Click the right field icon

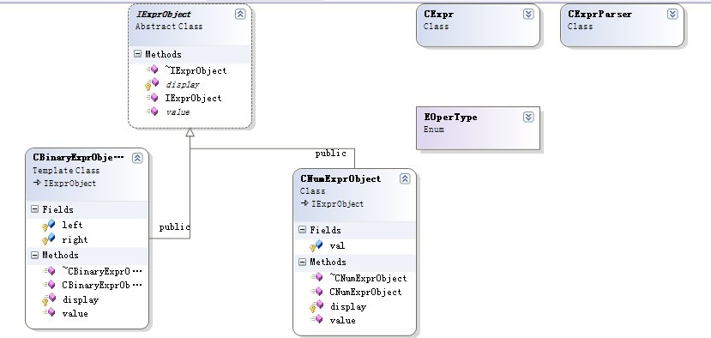(x=49, y=239)
